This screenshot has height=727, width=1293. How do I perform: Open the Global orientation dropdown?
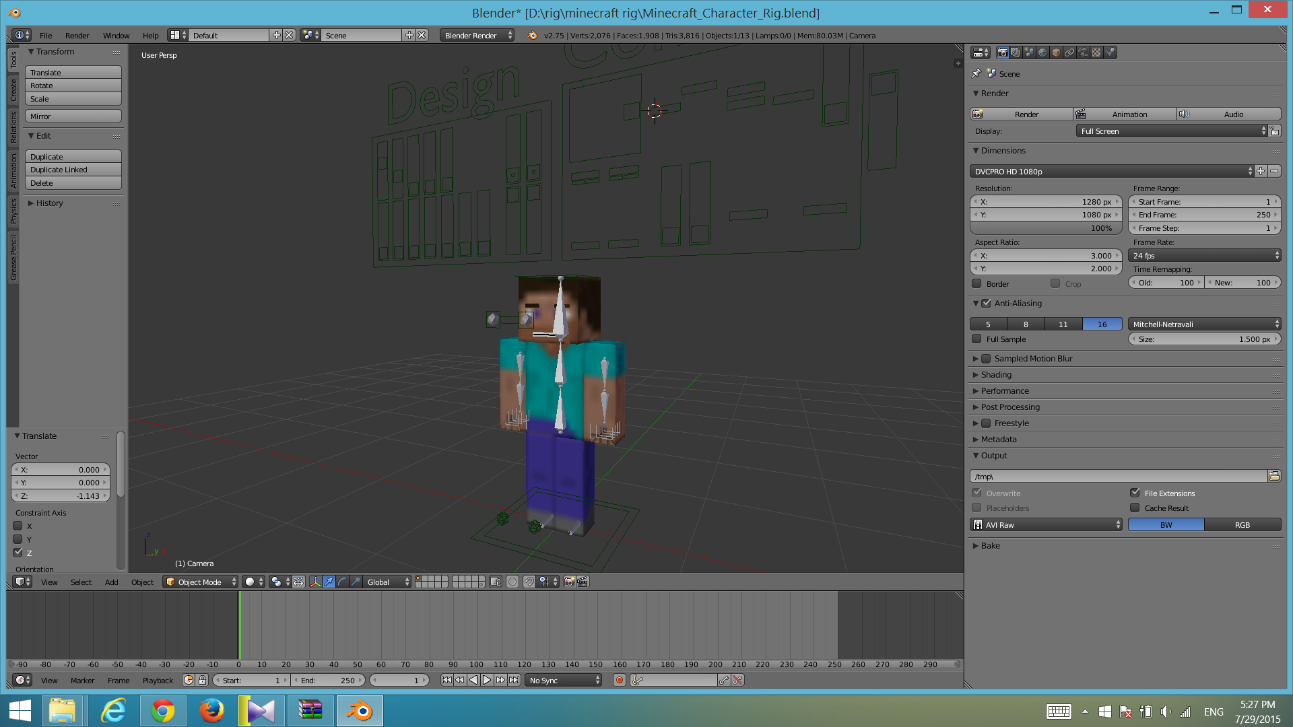387,582
